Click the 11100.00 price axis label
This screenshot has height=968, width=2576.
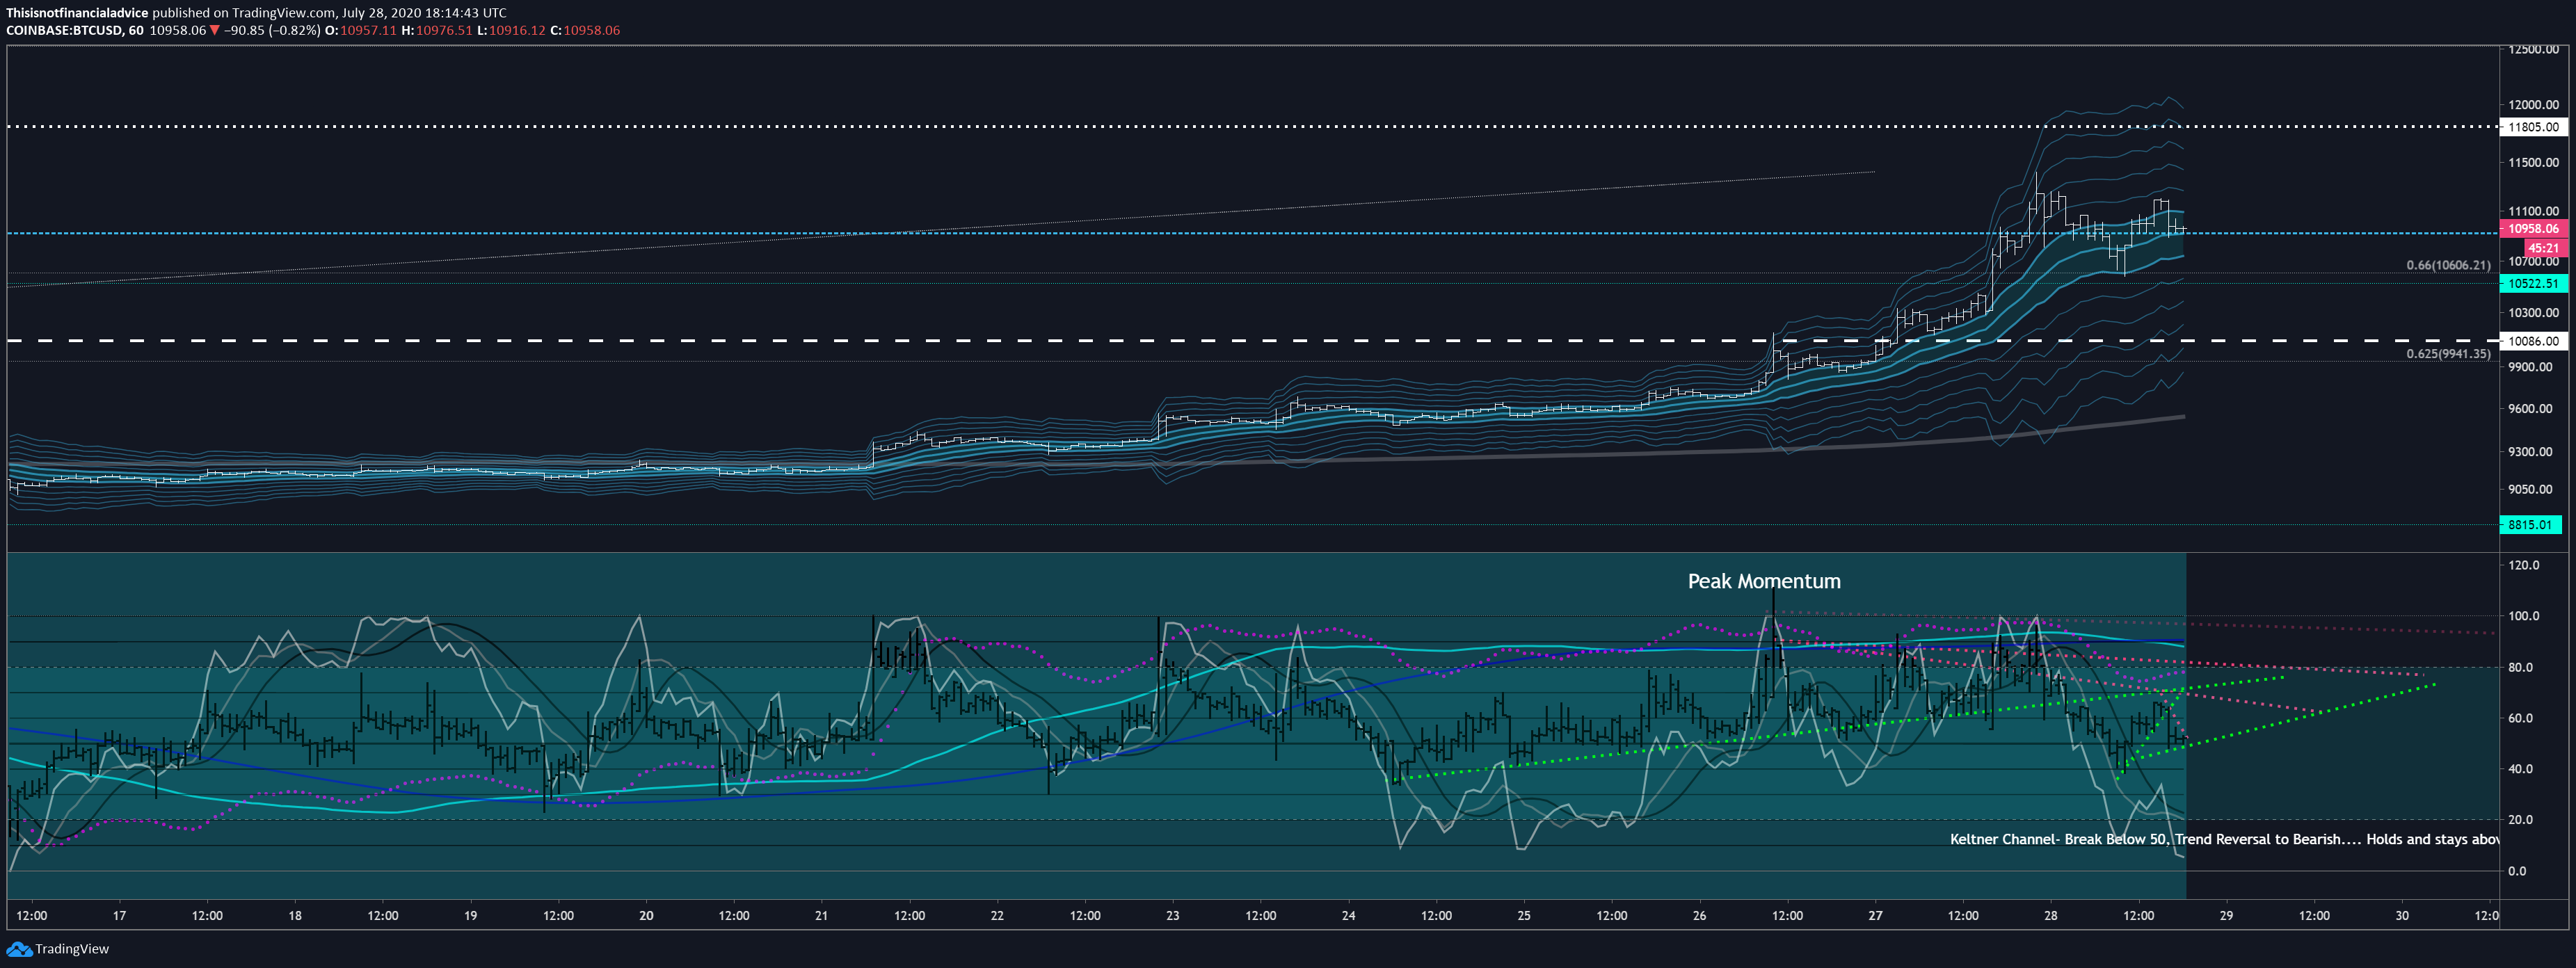pyautogui.click(x=2533, y=211)
